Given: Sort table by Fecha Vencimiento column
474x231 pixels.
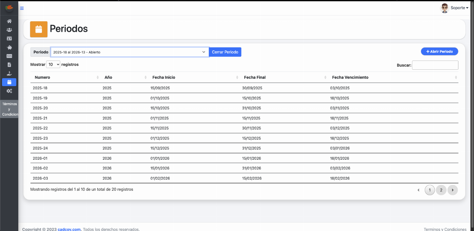Looking at the screenshot, I should (x=350, y=77).
